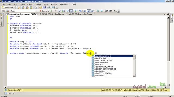Click the green Debug play icon
Image resolution: width=174 pixels, height=97 pixels.
tap(52, 11)
